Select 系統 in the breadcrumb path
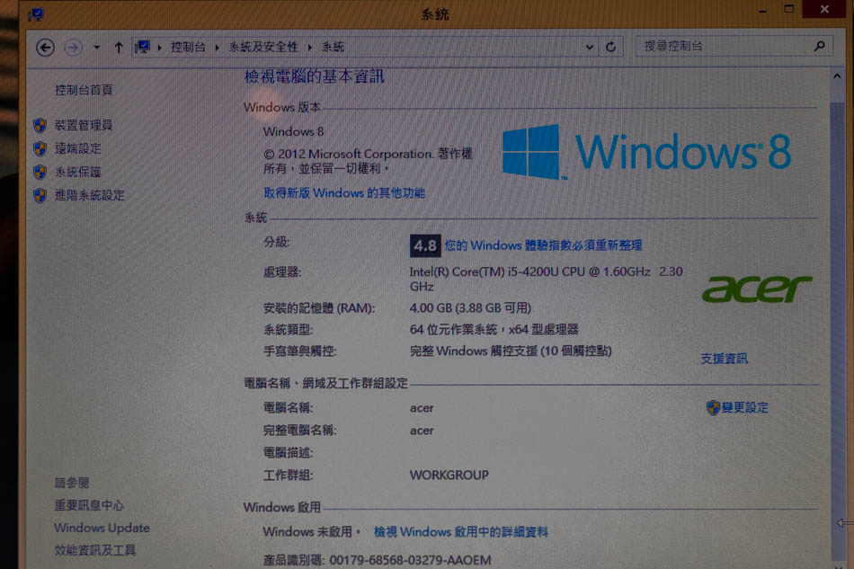Viewport: 854px width, 569px height. pyautogui.click(x=333, y=48)
